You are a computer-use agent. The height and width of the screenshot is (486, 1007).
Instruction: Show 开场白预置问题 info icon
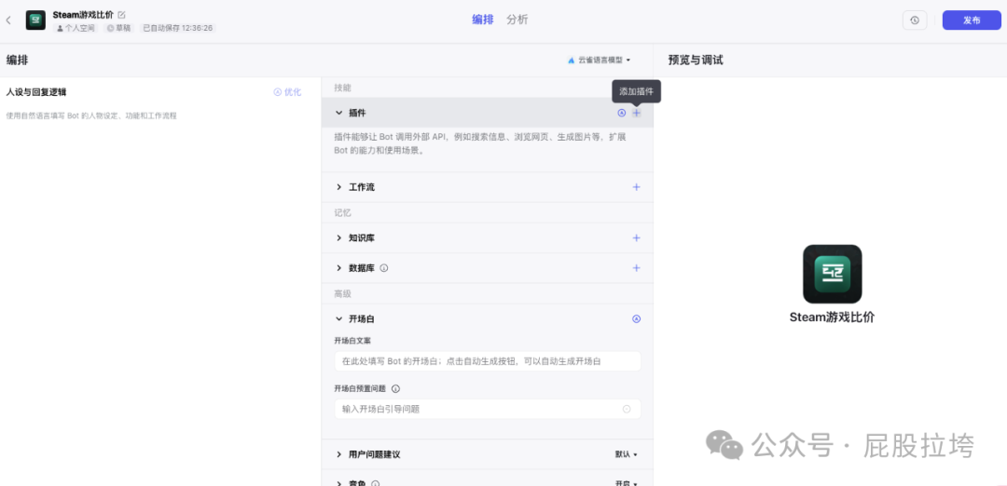(x=395, y=388)
